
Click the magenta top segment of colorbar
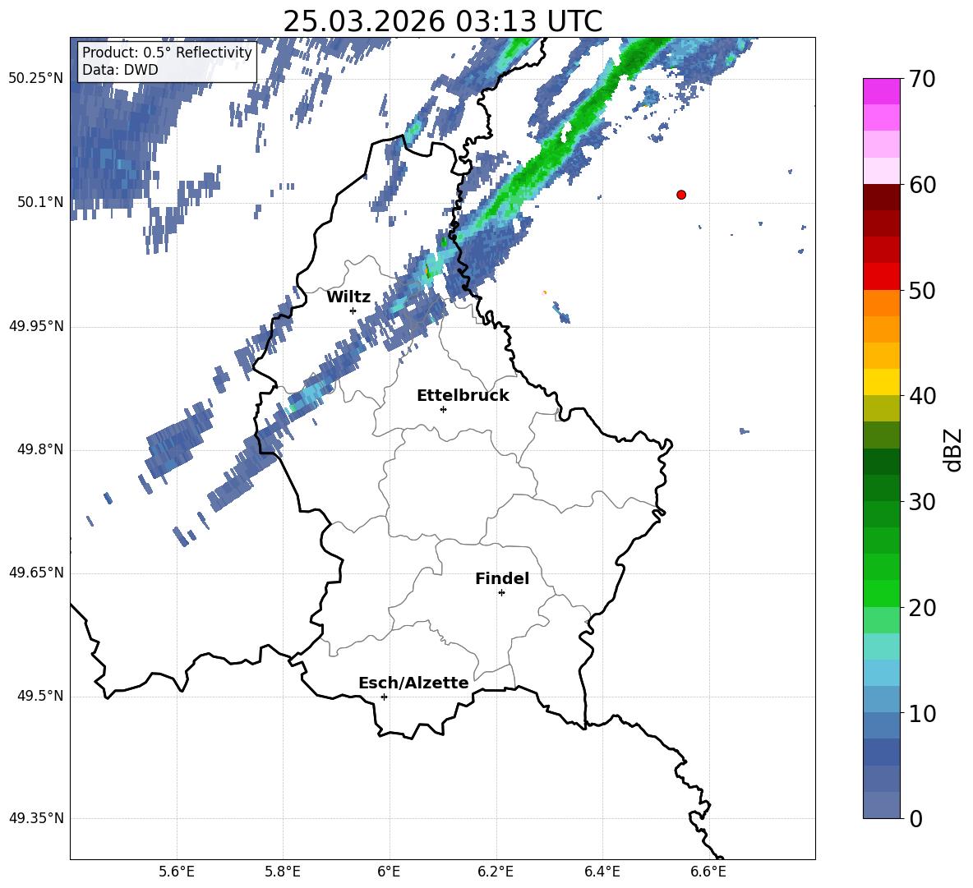point(881,91)
